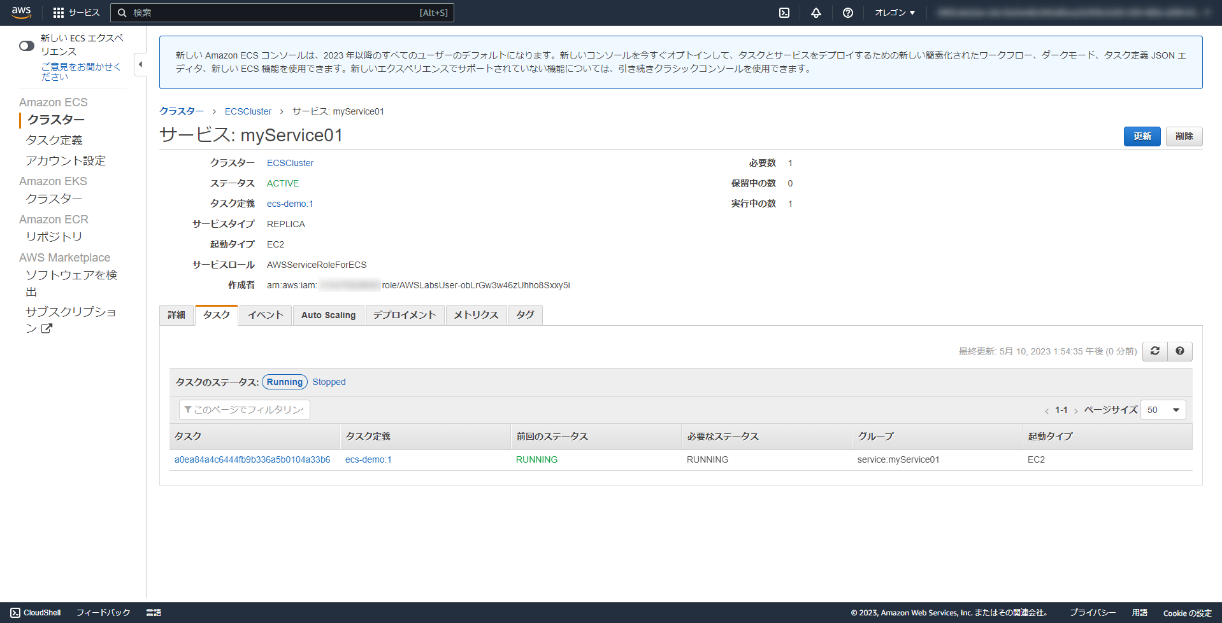Refresh the task list with the refresh icon
Viewport: 1222px width, 623px height.
pyautogui.click(x=1154, y=351)
